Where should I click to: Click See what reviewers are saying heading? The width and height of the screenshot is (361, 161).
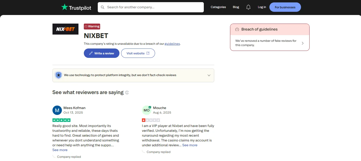(x=88, y=92)
